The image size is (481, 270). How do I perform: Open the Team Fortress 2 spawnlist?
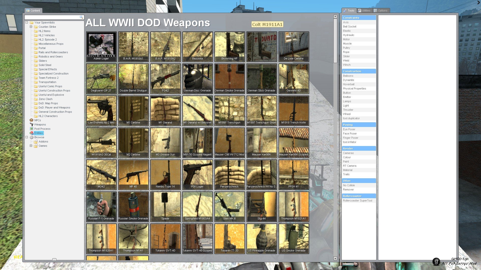(x=49, y=78)
